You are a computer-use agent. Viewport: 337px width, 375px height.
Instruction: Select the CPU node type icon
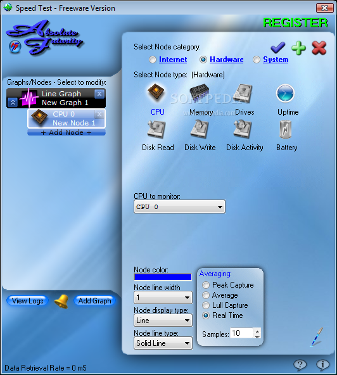[156, 92]
